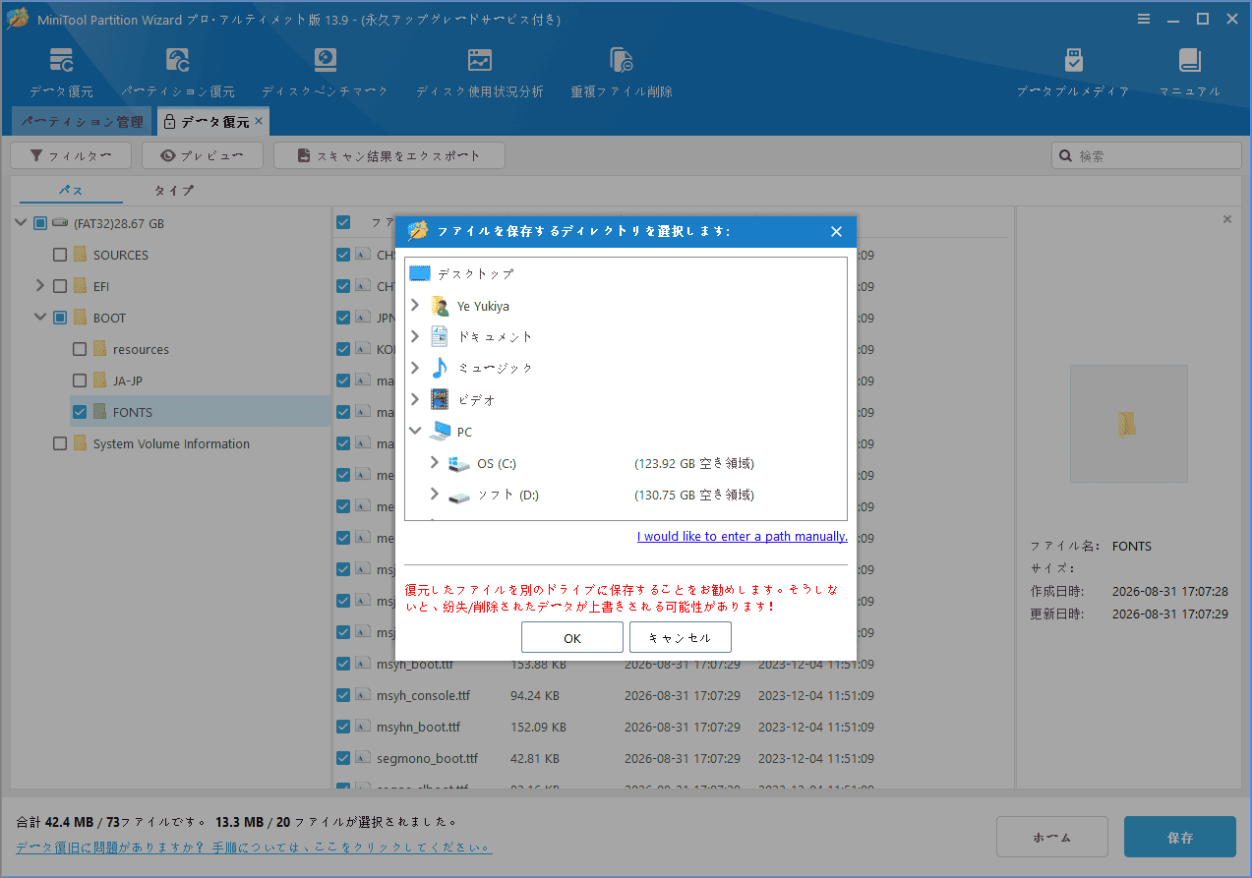The height and width of the screenshot is (878, 1252).
Task: Expand Ye Yukiya node in dialog
Action: click(415, 306)
